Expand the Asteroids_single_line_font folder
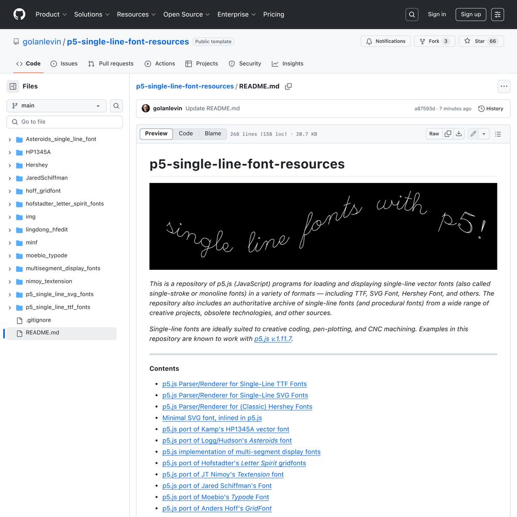This screenshot has width=517, height=517. [x=10, y=140]
